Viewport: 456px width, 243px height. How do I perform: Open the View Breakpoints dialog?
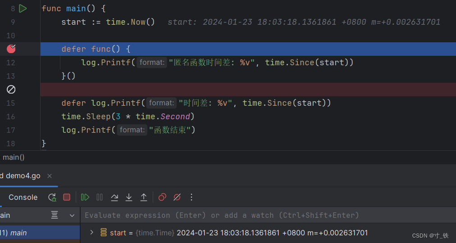pos(162,197)
